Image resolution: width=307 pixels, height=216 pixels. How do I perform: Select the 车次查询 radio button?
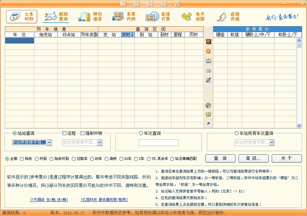pyautogui.click(x=141, y=133)
